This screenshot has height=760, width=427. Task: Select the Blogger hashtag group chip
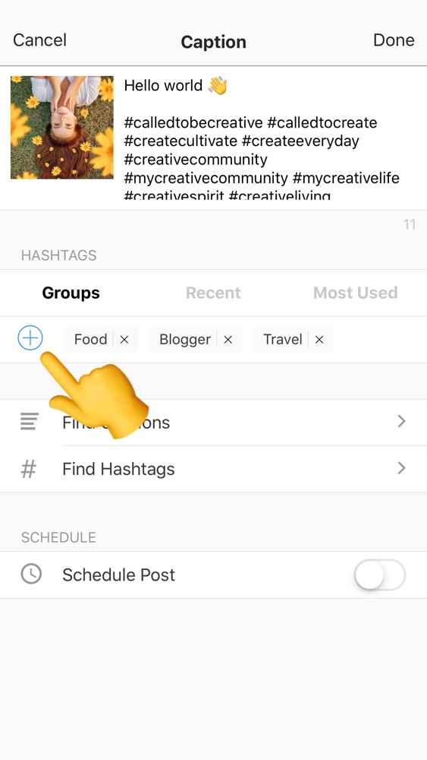(x=185, y=339)
